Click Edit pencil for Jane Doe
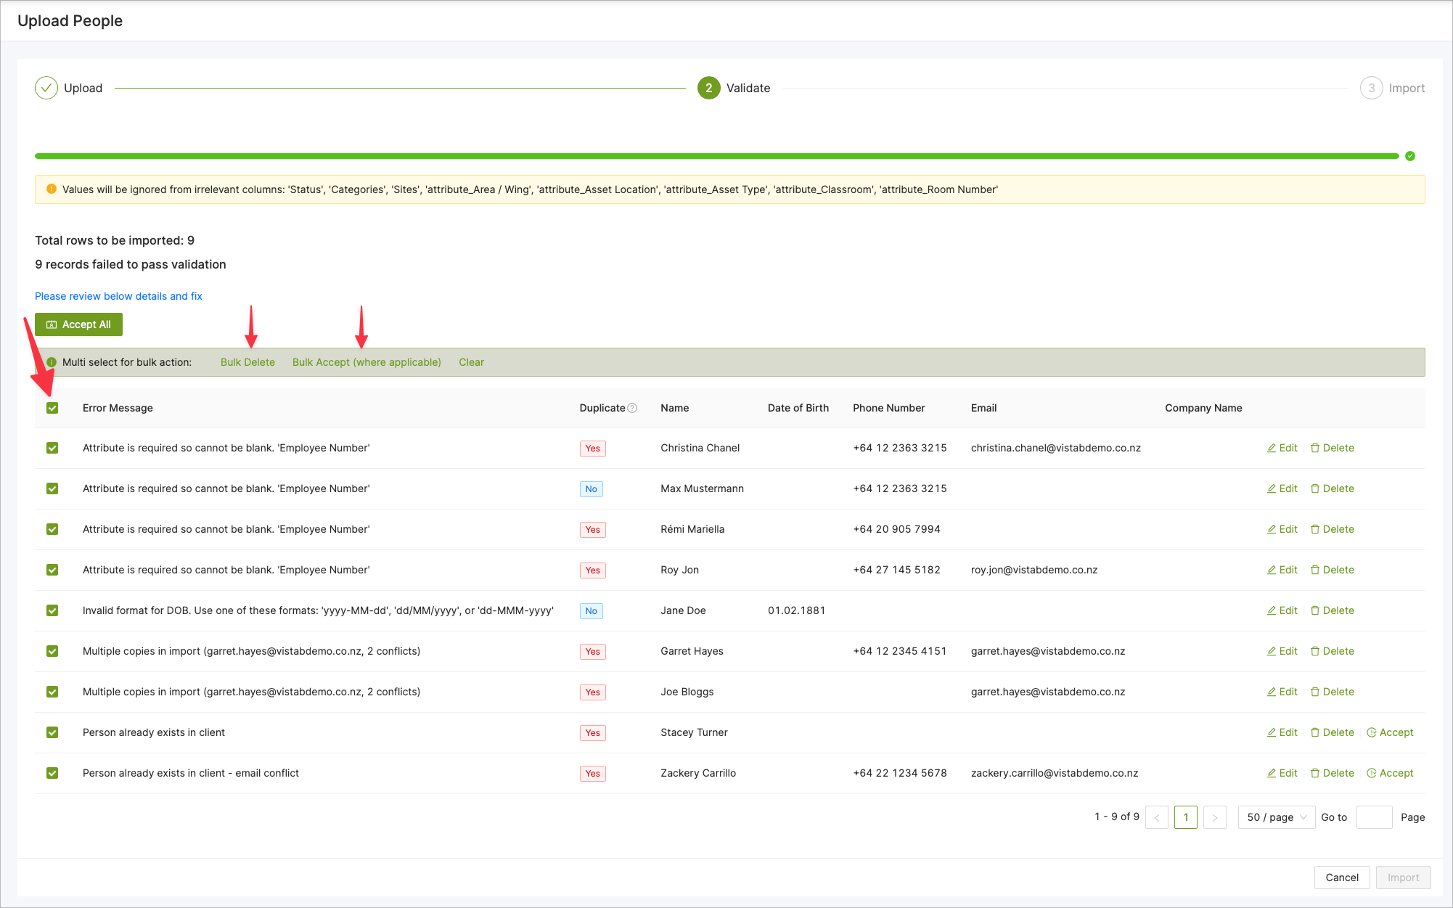 coord(1272,610)
